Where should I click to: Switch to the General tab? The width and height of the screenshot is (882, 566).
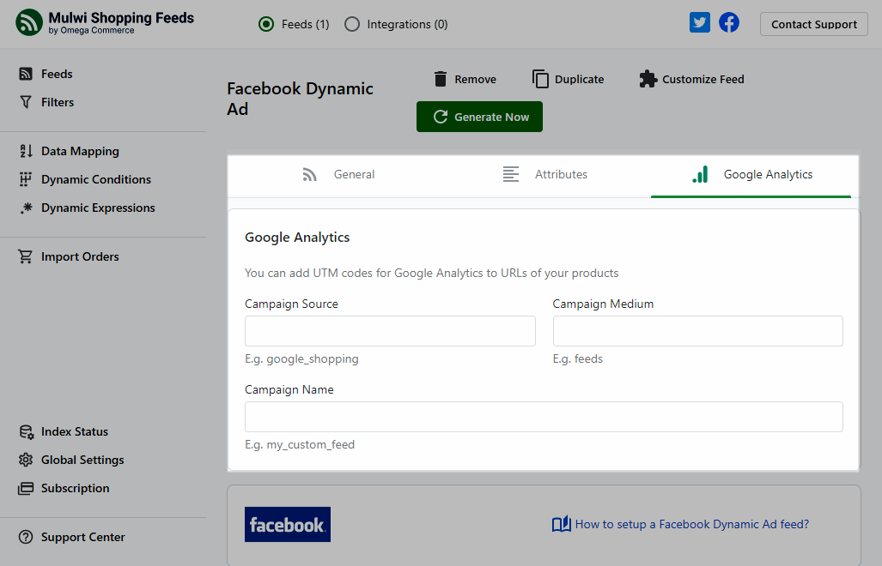click(x=339, y=174)
